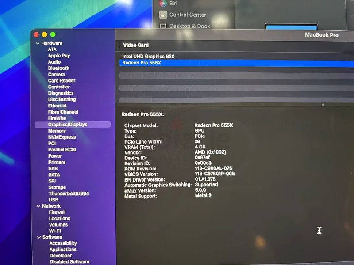The height and width of the screenshot is (265, 354).
Task: Select Parallel SCSI item
Action: [x=62, y=150]
